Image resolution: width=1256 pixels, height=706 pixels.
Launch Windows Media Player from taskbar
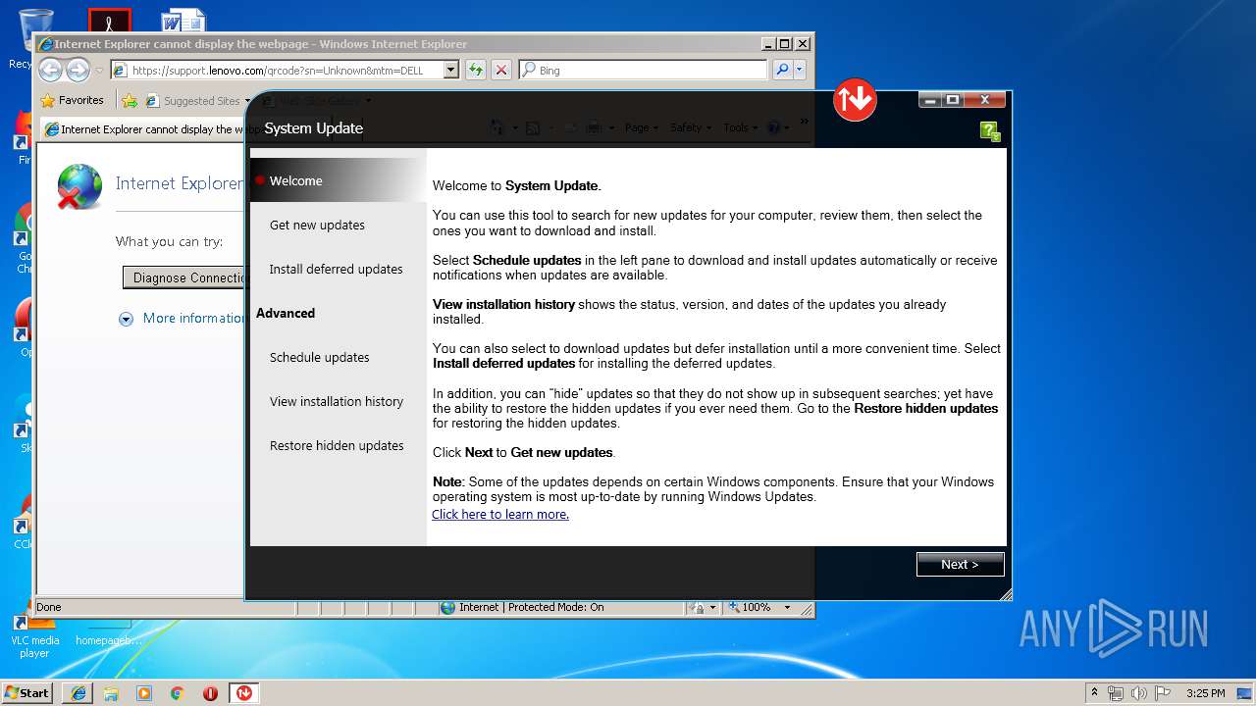pos(144,692)
